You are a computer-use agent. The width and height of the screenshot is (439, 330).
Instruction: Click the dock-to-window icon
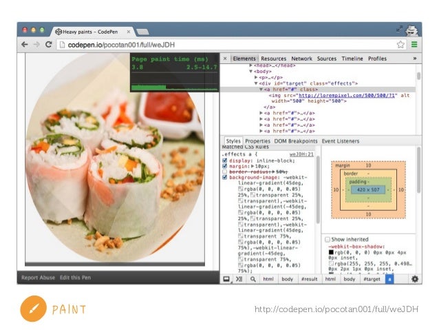[226, 279]
